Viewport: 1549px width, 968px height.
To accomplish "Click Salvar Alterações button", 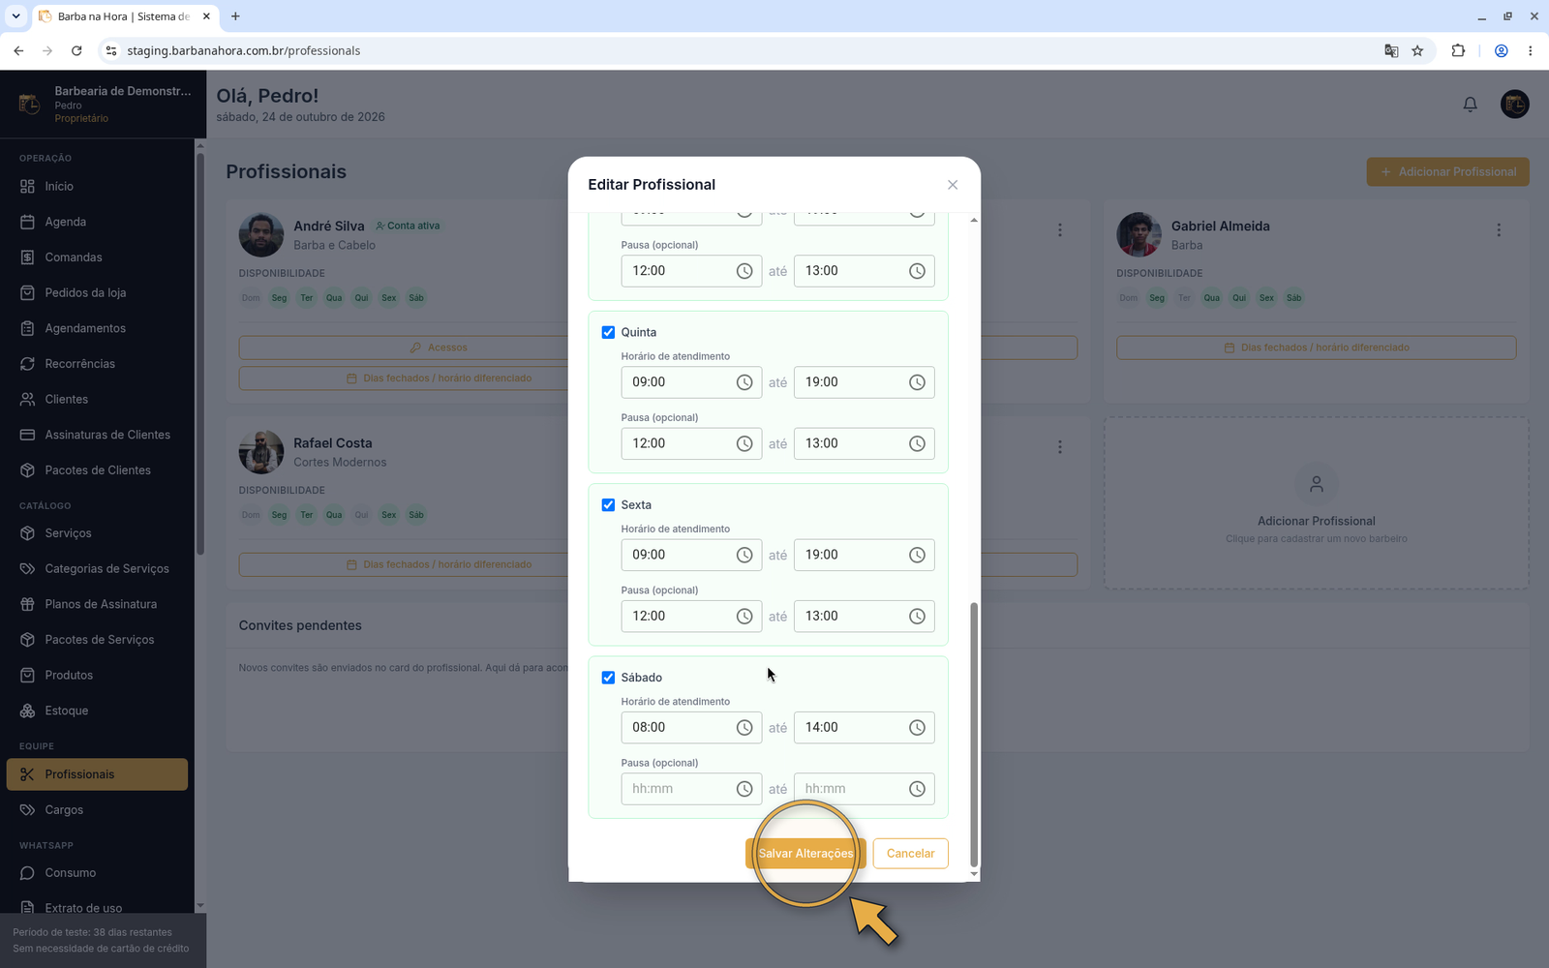I will tap(805, 854).
